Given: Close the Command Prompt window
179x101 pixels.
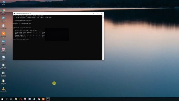Looking at the screenshot, I should pyautogui.click(x=102, y=14).
